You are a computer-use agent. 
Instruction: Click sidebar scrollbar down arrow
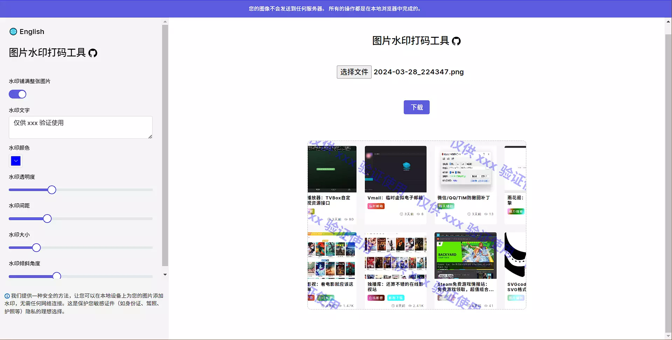point(165,275)
